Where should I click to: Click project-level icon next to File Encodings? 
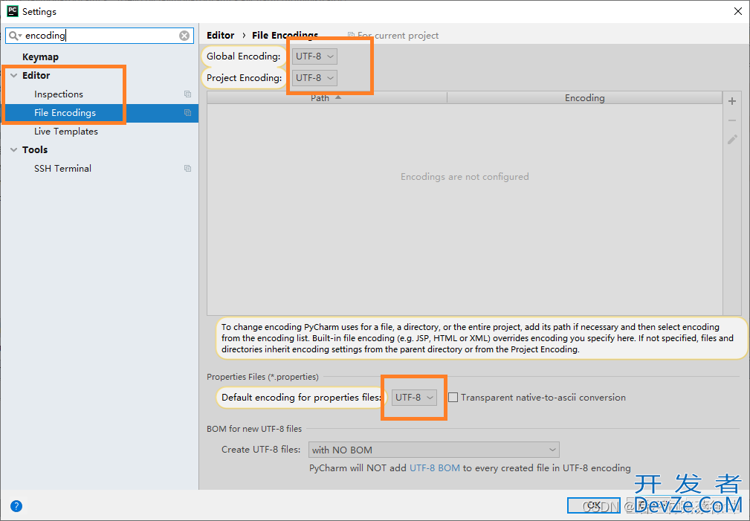click(x=187, y=113)
